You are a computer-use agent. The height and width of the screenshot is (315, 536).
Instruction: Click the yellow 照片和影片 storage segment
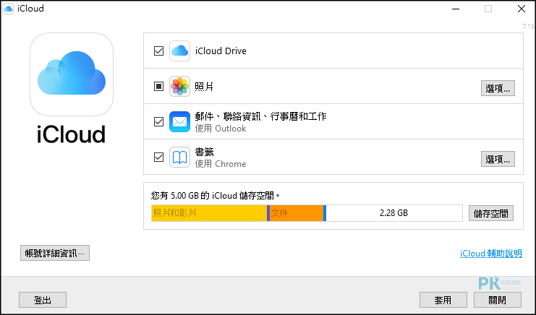pyautogui.click(x=209, y=213)
